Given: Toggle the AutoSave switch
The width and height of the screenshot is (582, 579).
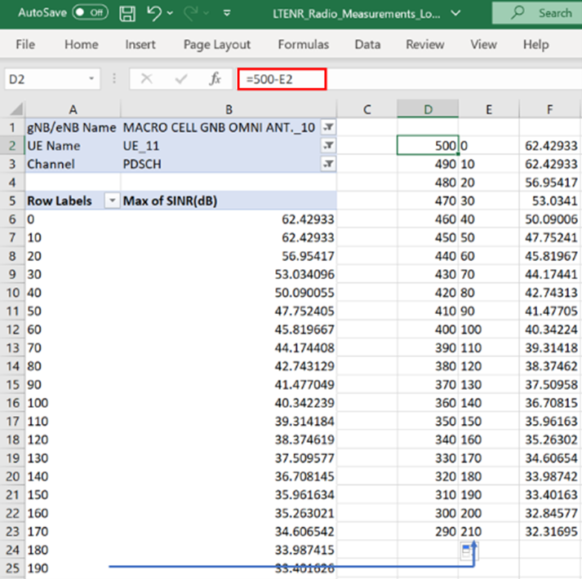Looking at the screenshot, I should tap(89, 13).
